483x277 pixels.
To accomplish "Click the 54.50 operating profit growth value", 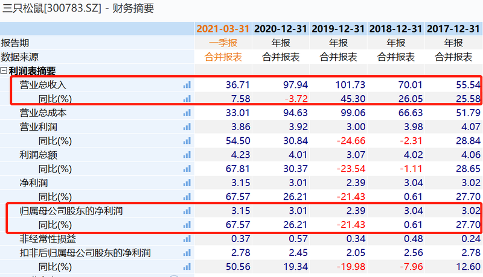I will [x=238, y=141].
